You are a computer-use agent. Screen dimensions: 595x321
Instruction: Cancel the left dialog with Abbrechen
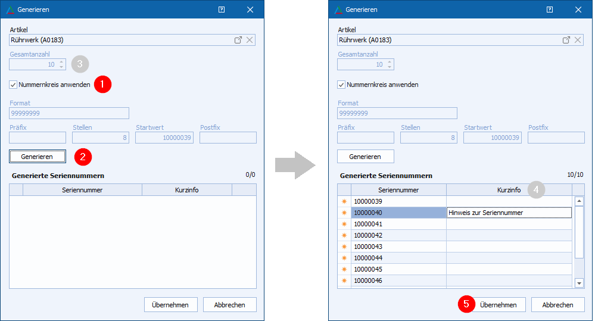tap(229, 304)
